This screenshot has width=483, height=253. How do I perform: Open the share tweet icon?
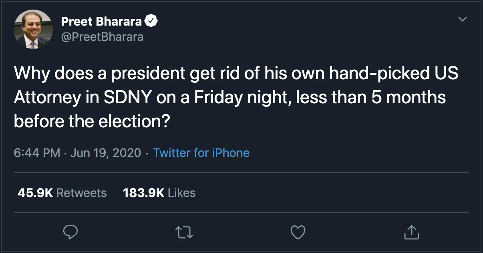tap(412, 232)
